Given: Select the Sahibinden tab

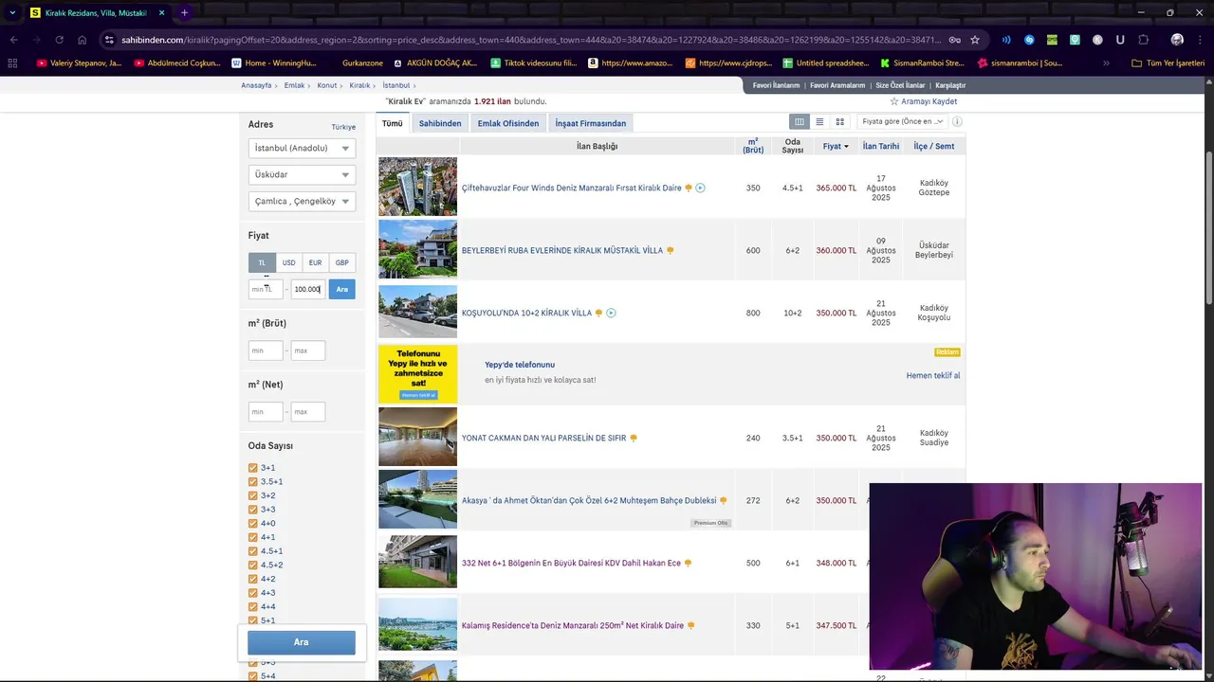Looking at the screenshot, I should click(440, 123).
